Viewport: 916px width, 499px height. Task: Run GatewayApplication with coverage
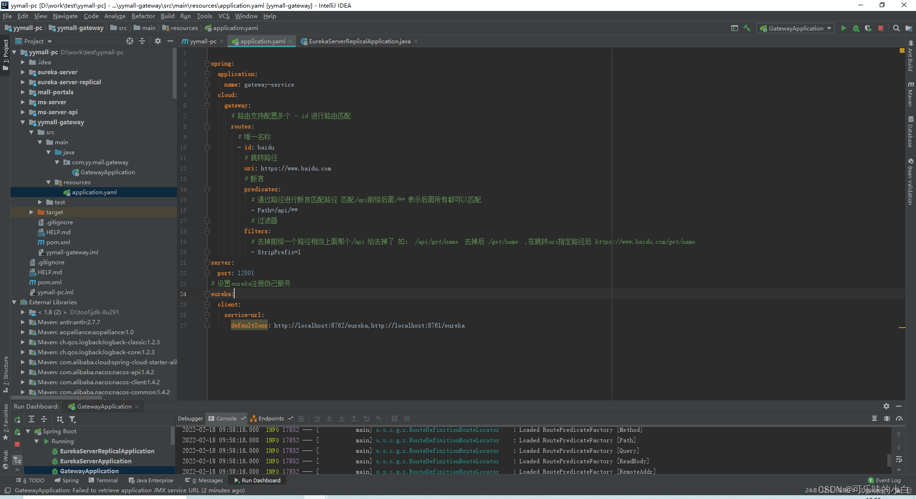868,29
